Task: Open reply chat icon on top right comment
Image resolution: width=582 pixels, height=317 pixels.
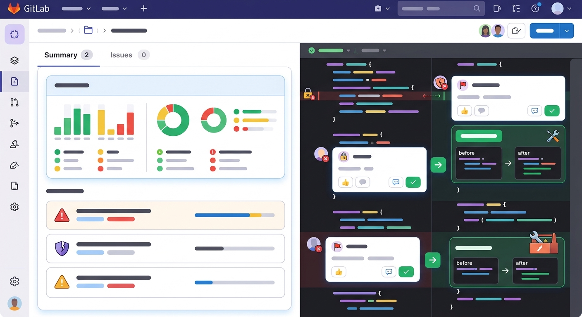Action: coord(534,111)
